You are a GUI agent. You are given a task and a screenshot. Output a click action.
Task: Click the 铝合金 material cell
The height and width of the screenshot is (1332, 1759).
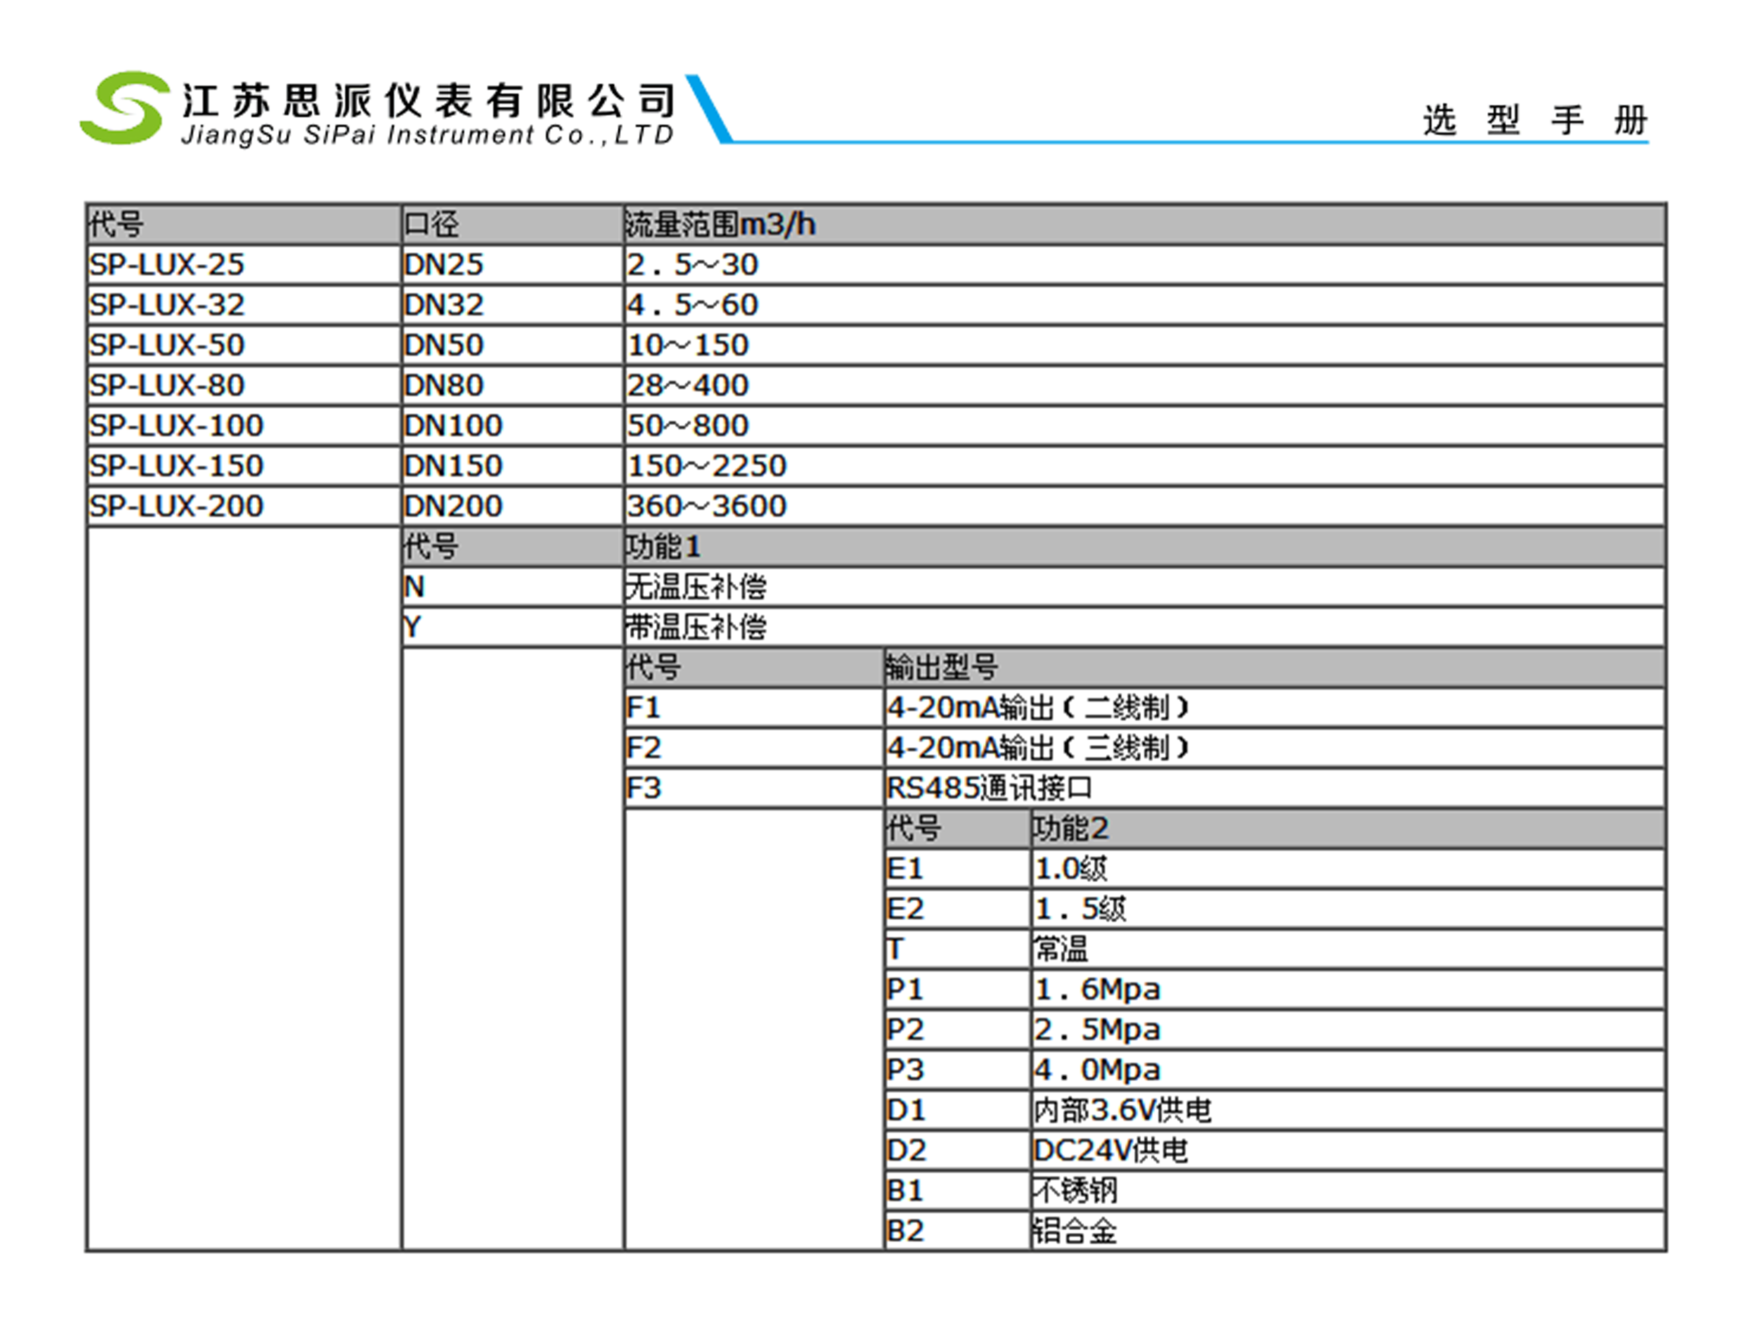click(1348, 1231)
